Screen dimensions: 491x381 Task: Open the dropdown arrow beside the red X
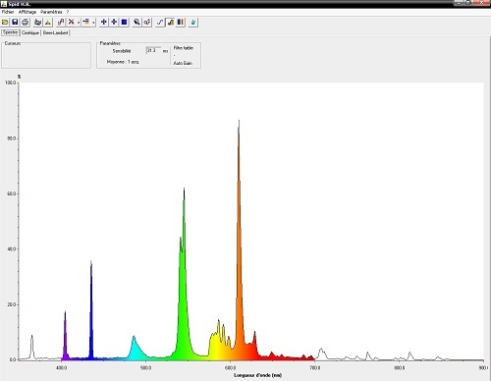point(79,23)
